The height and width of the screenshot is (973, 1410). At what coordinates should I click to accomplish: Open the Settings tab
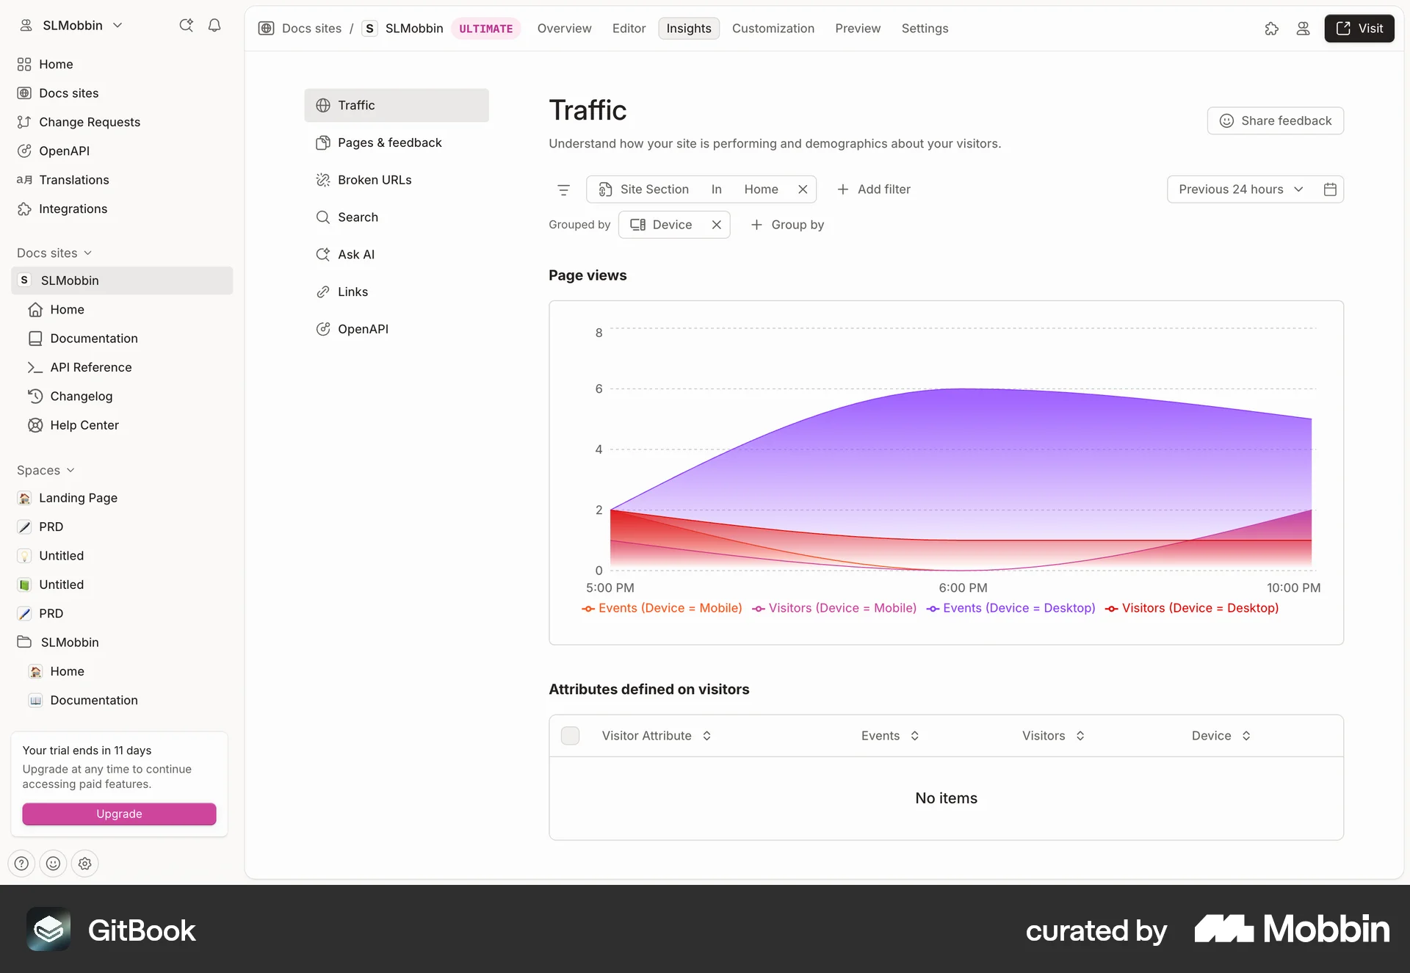coord(925,29)
